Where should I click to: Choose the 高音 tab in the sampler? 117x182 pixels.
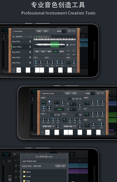[49, 52]
